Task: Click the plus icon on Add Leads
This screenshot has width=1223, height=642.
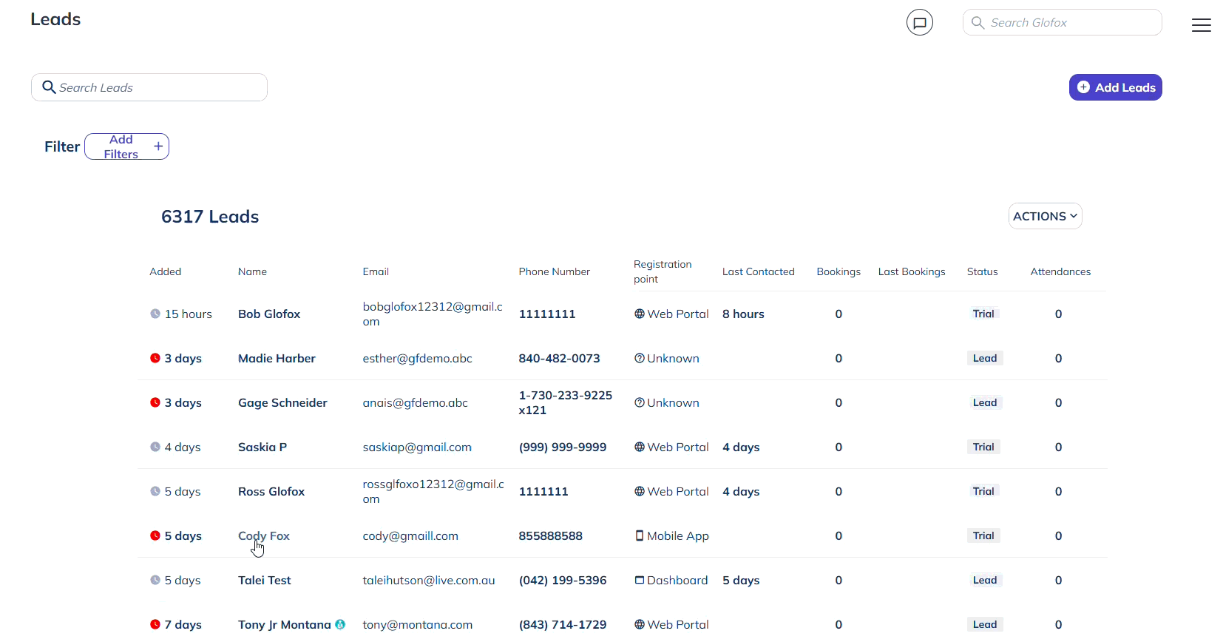Action: (1083, 87)
